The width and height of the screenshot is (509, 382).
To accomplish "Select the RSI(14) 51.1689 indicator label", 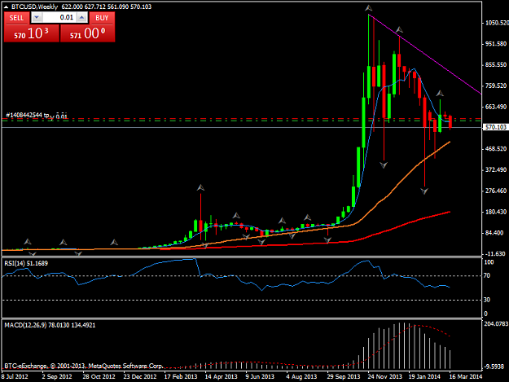I will tap(26, 263).
